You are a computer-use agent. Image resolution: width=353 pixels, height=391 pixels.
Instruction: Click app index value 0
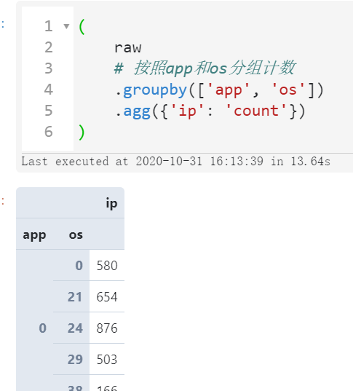pos(43,328)
